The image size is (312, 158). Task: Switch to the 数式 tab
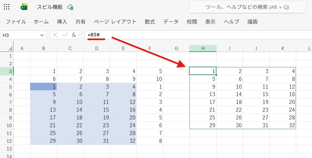(150, 22)
